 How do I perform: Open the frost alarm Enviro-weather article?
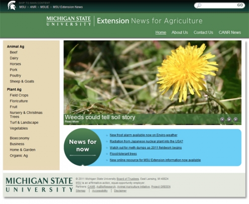[143, 135]
